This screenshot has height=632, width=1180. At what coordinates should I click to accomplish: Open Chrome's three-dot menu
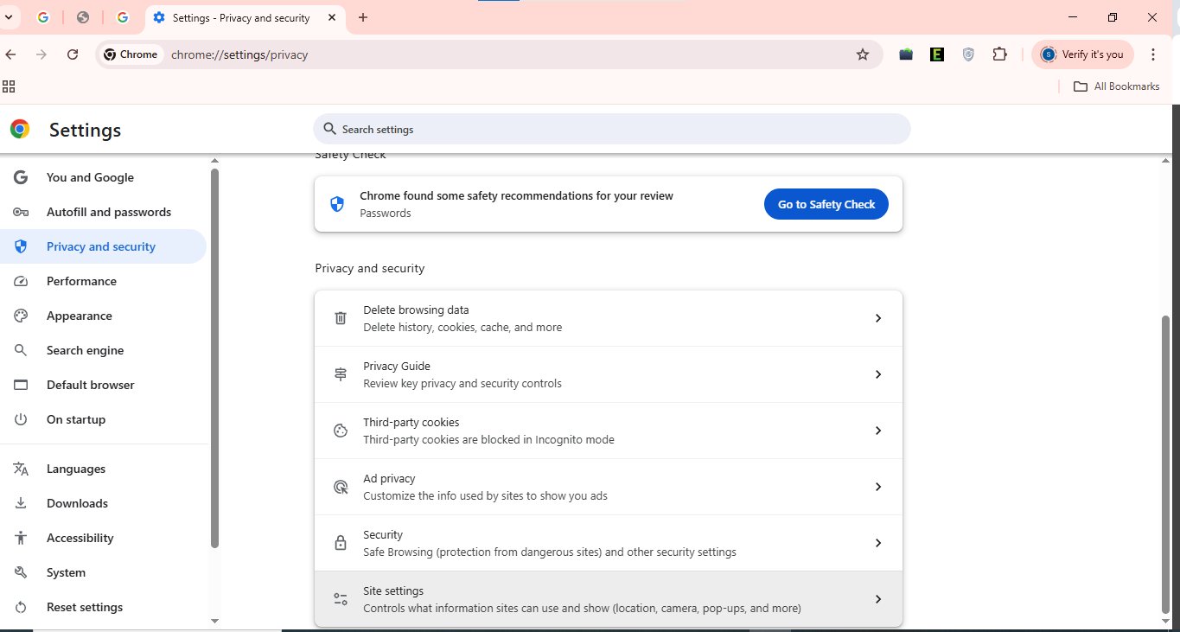(x=1153, y=54)
